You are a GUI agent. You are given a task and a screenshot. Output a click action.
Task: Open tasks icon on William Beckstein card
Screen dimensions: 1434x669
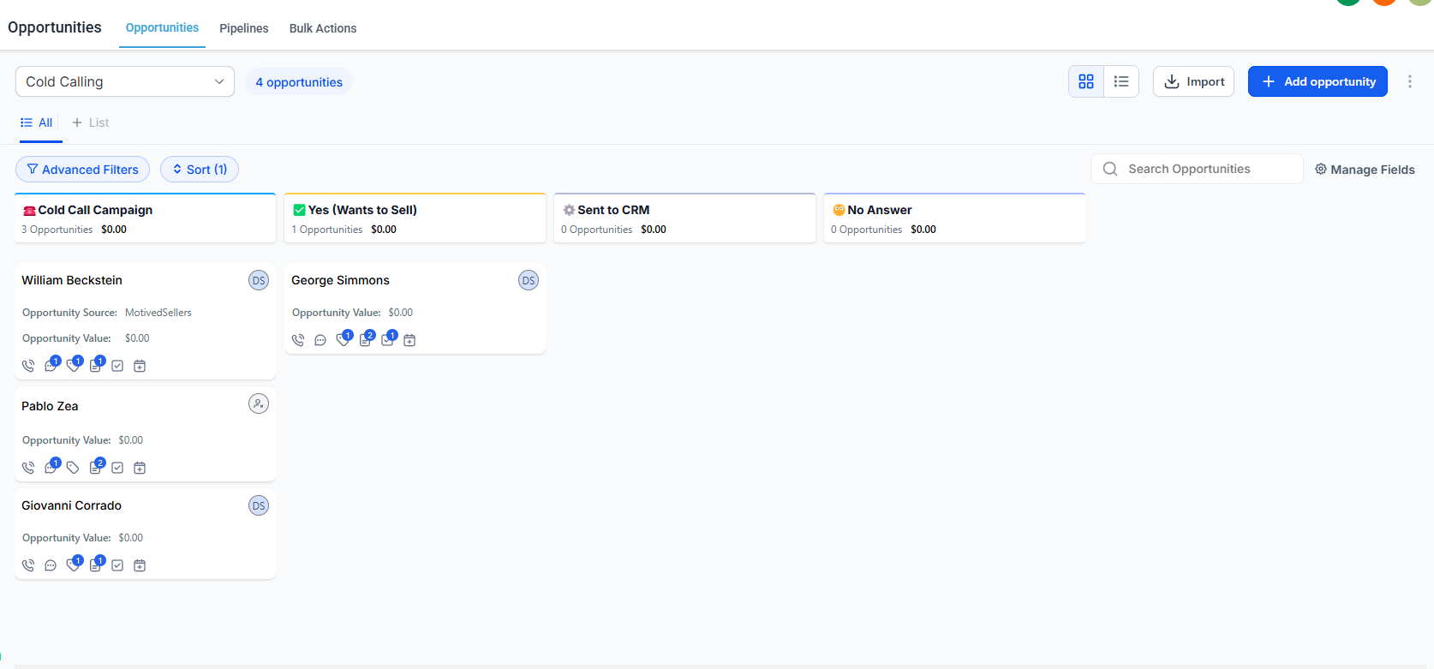(x=117, y=366)
